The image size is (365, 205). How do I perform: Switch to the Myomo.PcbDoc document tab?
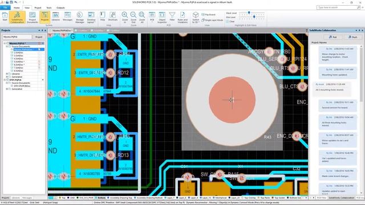tap(61, 30)
